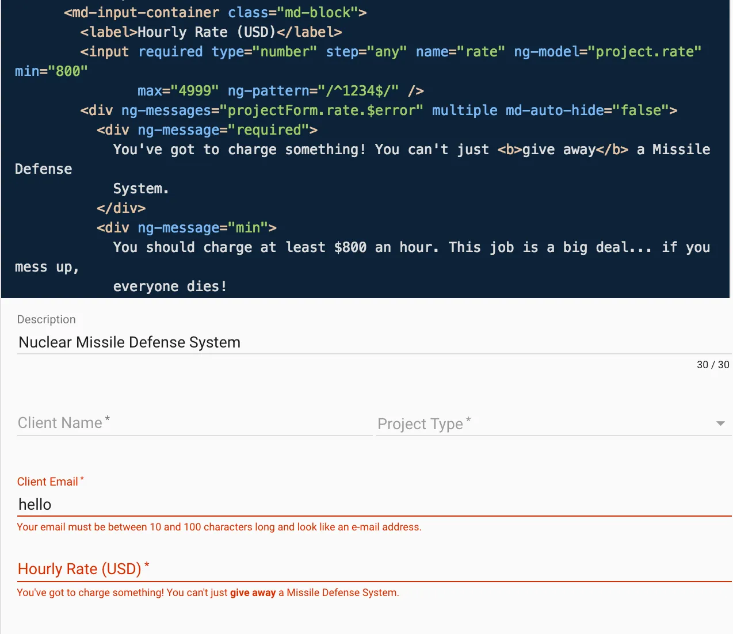Image resolution: width=733 pixels, height=634 pixels.
Task: Click the md-input-container opening tag in code
Action: [x=215, y=13]
